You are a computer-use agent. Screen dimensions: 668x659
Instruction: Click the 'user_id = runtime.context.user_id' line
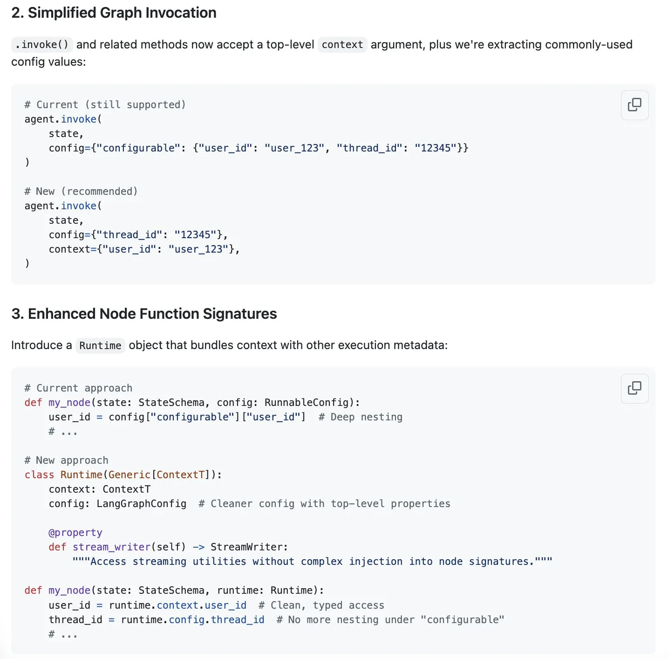tap(148, 605)
